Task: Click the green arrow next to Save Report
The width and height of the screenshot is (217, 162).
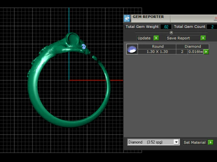Action: pyautogui.click(x=203, y=38)
